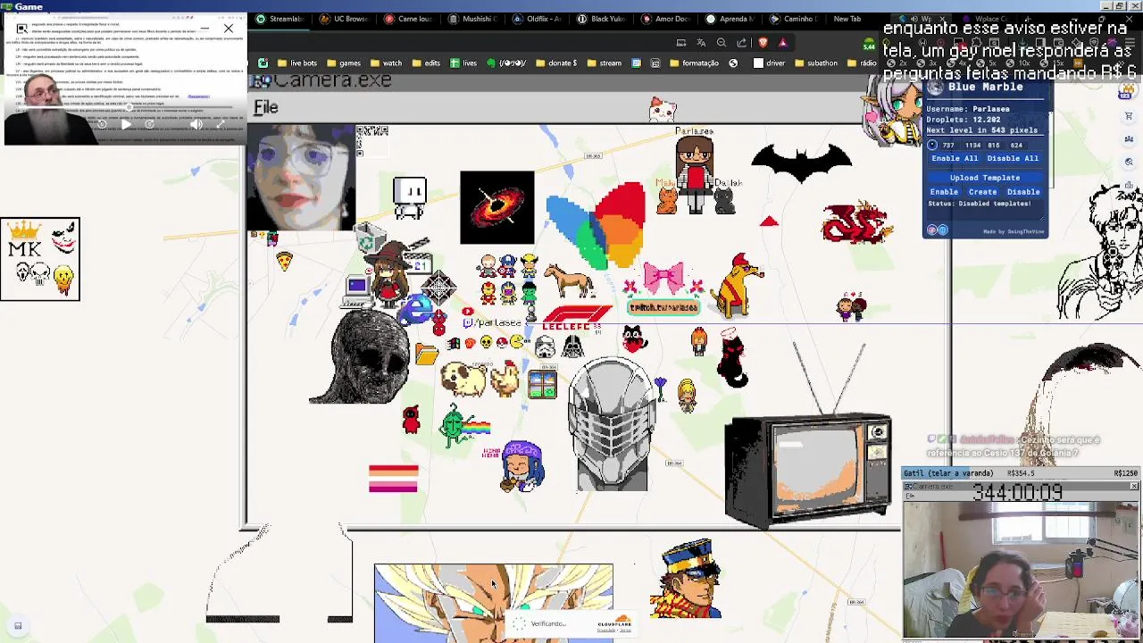Image resolution: width=1143 pixels, height=643 pixels.
Task: Click the first green bookmark icon
Action: point(263,63)
